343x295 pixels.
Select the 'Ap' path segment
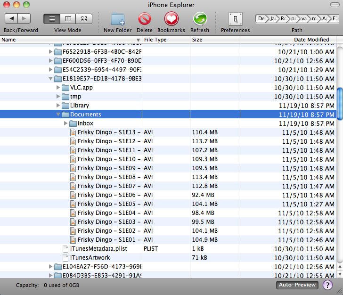325,19
